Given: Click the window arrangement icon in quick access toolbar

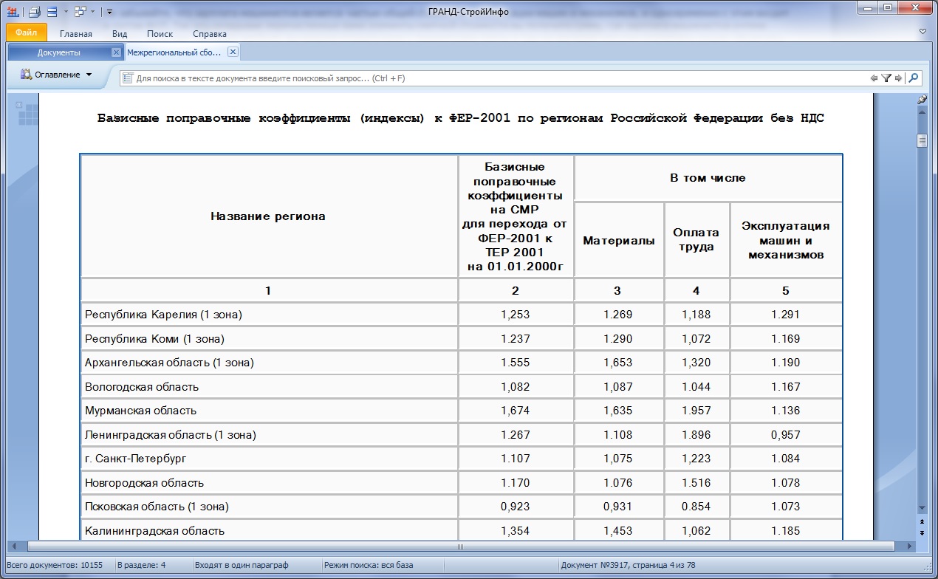Looking at the screenshot, I should (x=80, y=12).
